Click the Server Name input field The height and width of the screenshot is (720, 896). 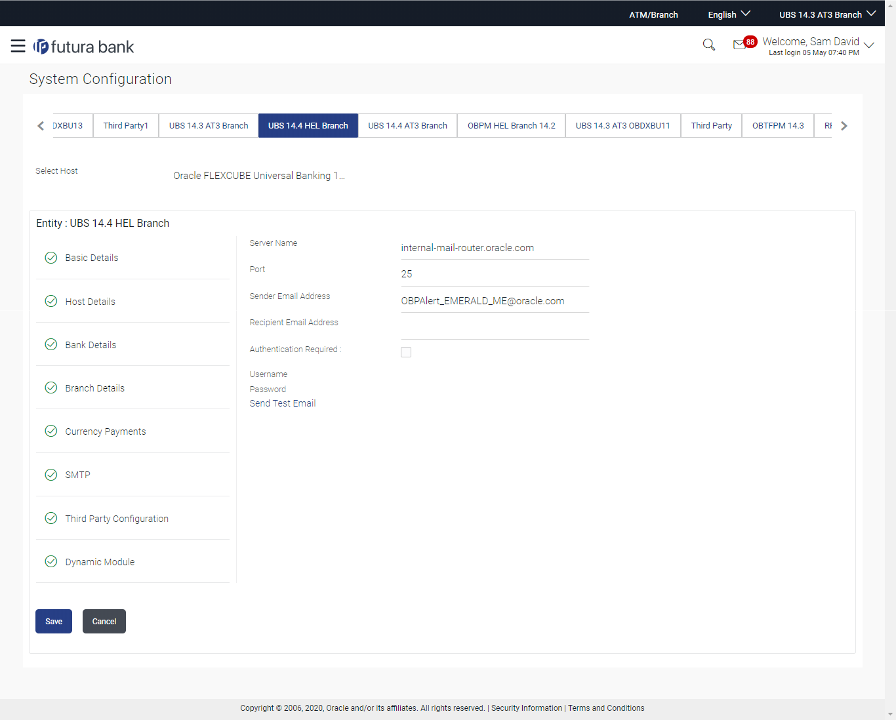495,248
